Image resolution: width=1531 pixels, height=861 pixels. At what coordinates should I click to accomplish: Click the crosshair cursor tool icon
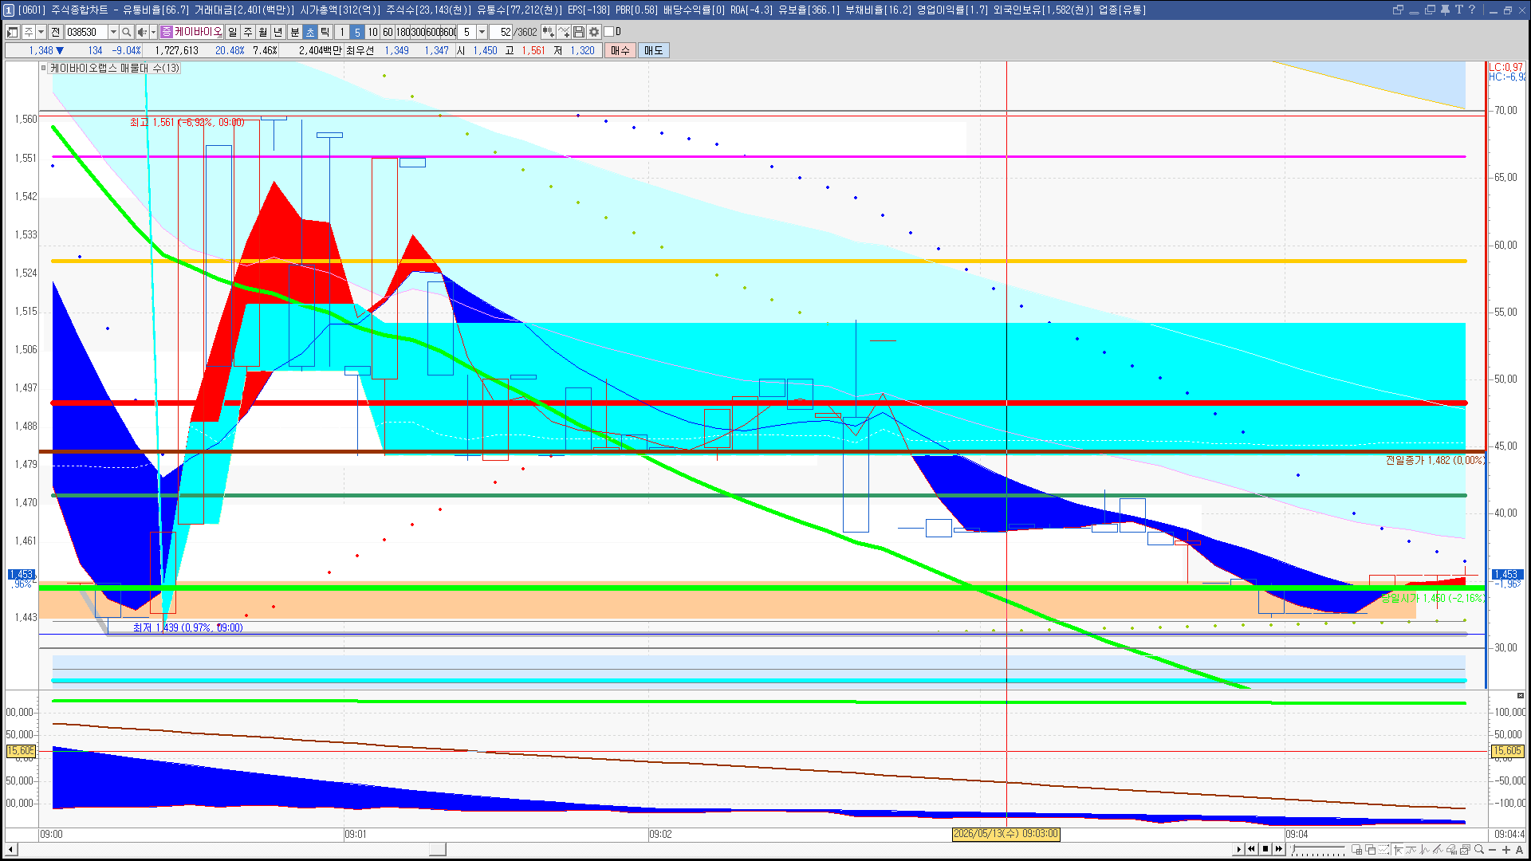tap(1398, 849)
